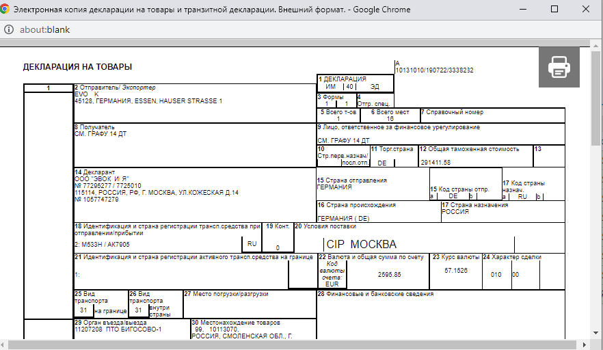This screenshot has height=350, width=603.
Task: Click the horizontal scrollbar left arrow
Action: (x=5, y=345)
